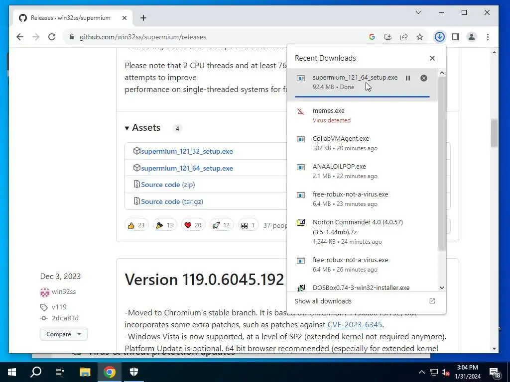The image size is (510, 382).
Task: Click the network tray icon
Action: 434,372
